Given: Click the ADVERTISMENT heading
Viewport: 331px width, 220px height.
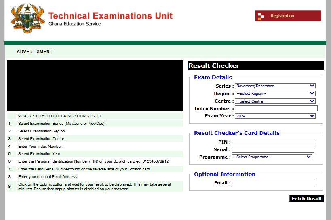Looking at the screenshot, I should pos(34,52).
